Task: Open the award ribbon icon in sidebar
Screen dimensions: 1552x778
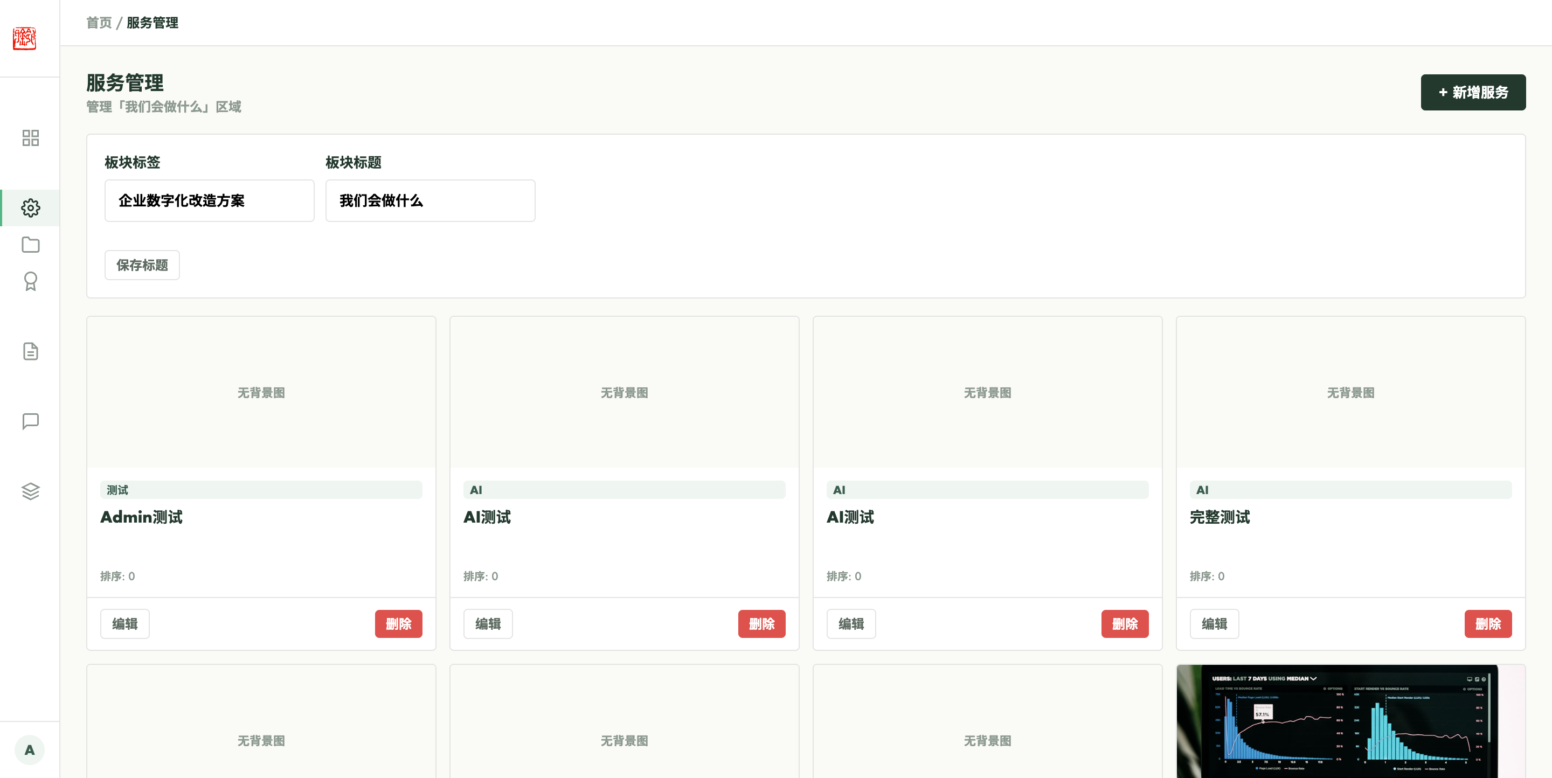Action: 30,281
